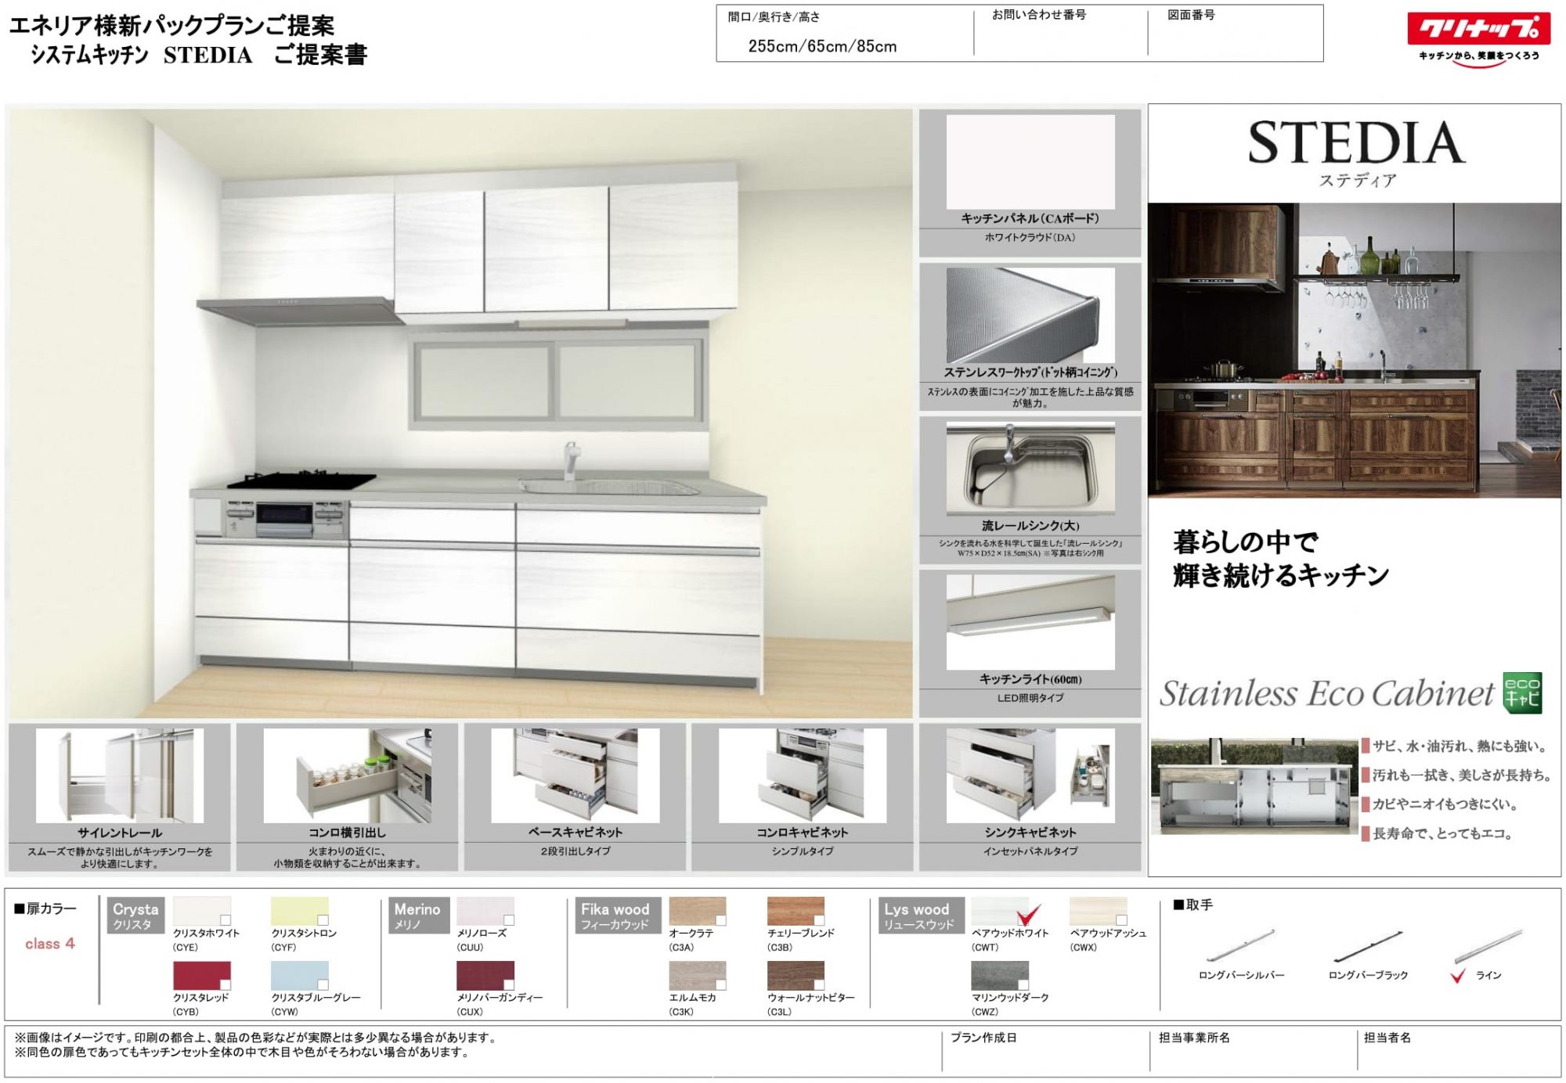Click the シンプルタイプ caption
1566x1083 pixels.
coord(803,851)
